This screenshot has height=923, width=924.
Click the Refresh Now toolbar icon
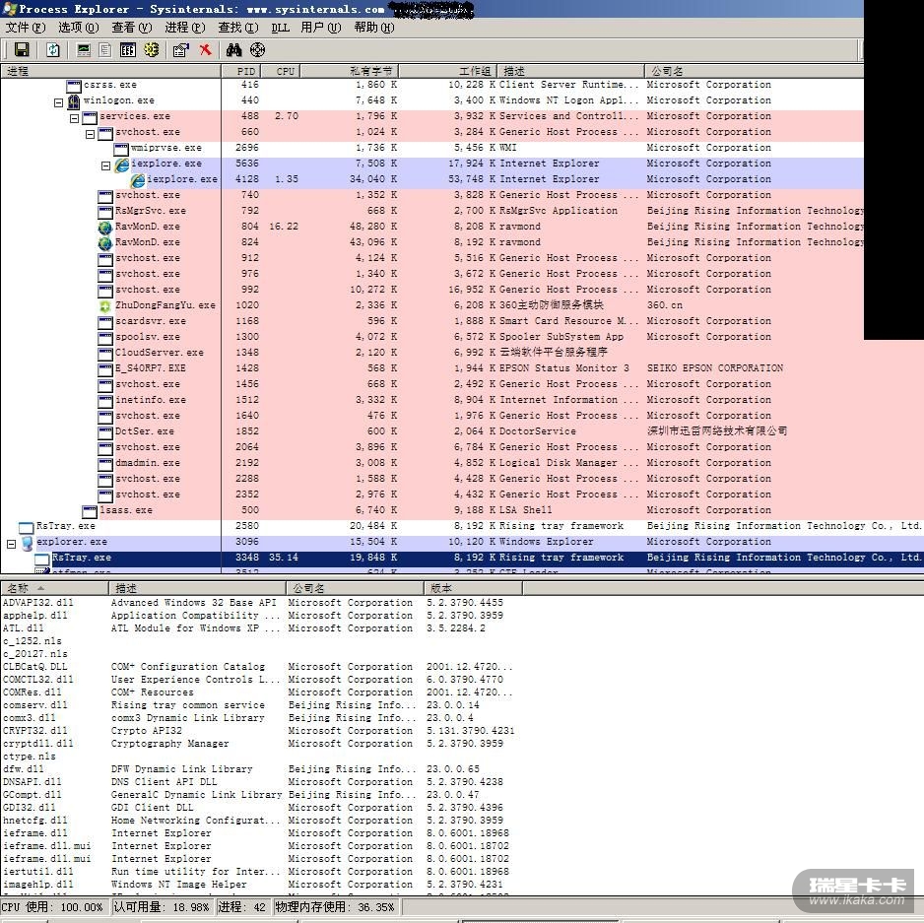(x=53, y=50)
